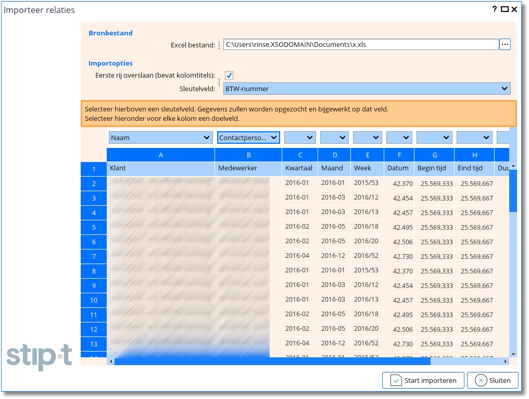529x399 pixels.
Task: Open the Naam target field dropdown
Action: click(160, 138)
